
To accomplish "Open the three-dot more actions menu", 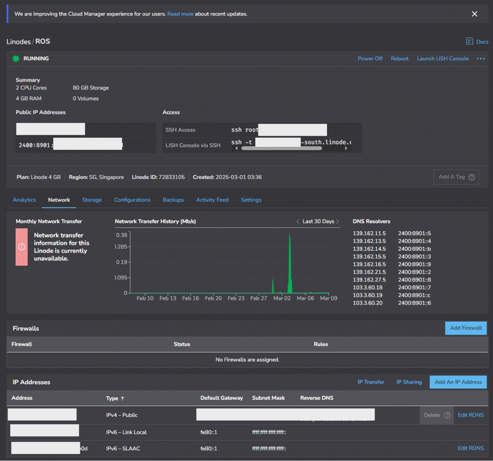I will 481,59.
